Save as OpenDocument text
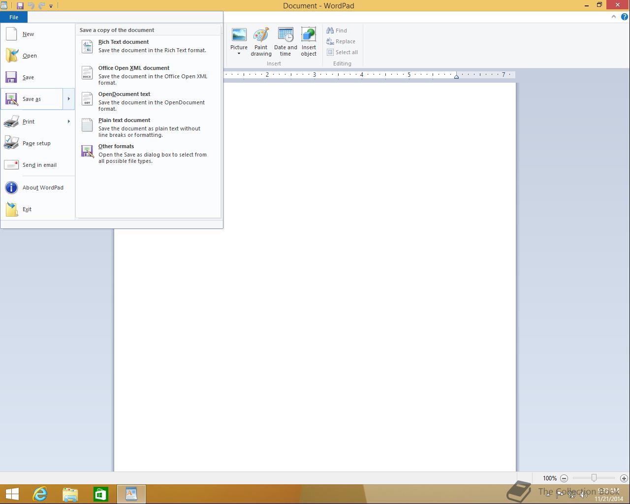The width and height of the screenshot is (630, 504). pyautogui.click(x=148, y=101)
